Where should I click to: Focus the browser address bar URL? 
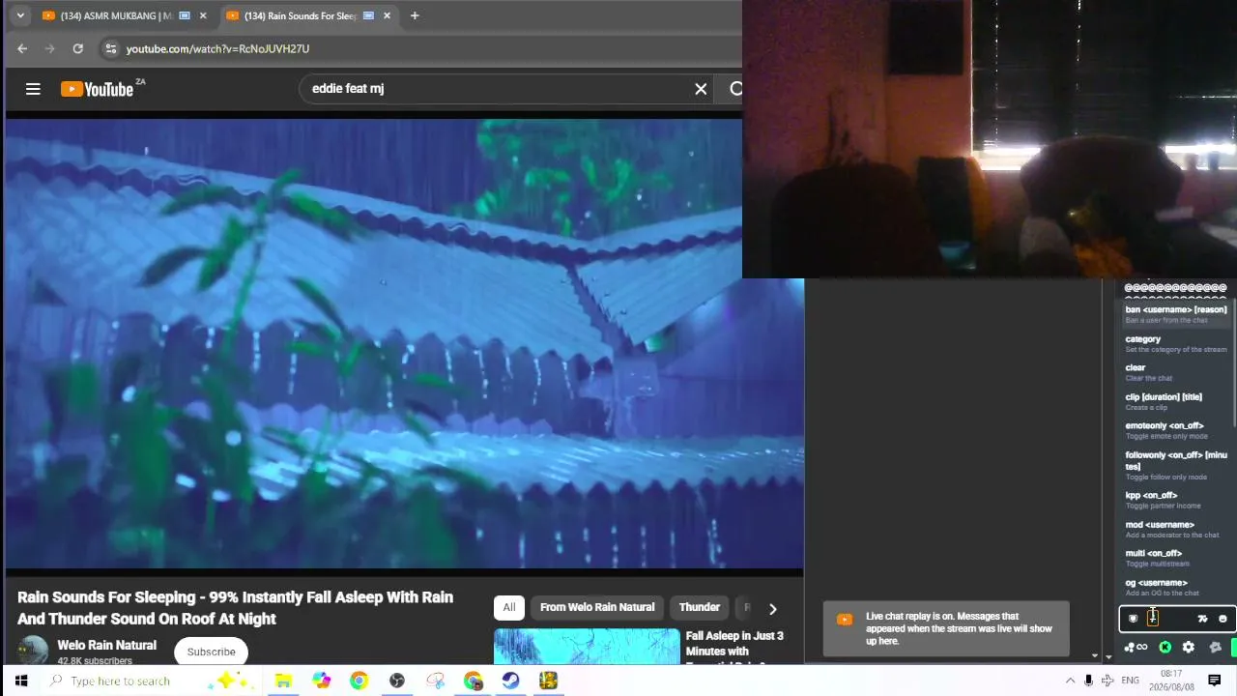(x=217, y=48)
